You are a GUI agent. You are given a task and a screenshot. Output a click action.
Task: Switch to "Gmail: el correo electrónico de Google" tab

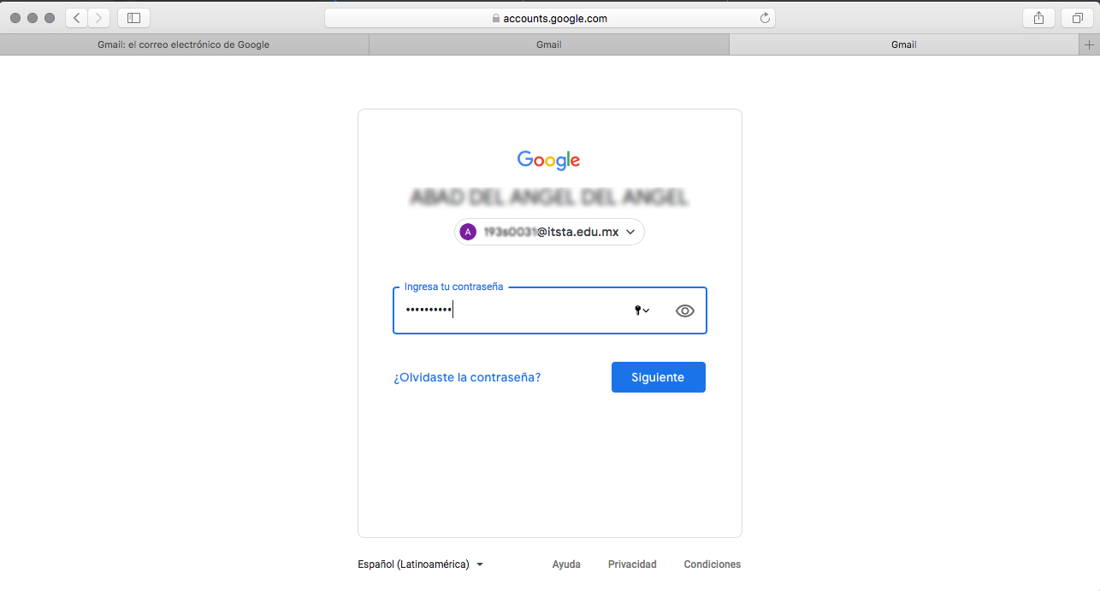pyautogui.click(x=184, y=44)
